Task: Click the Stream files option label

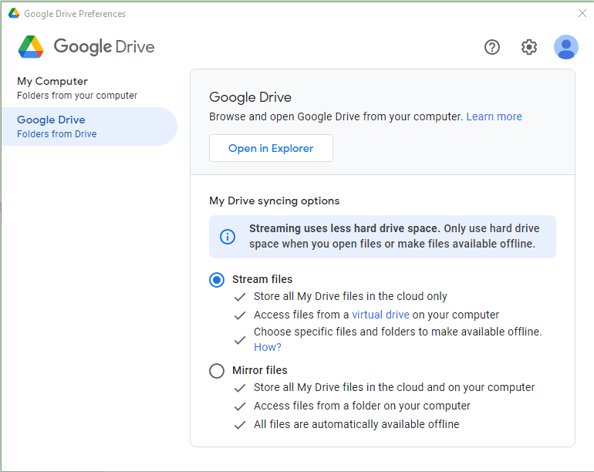Action: 262,279
